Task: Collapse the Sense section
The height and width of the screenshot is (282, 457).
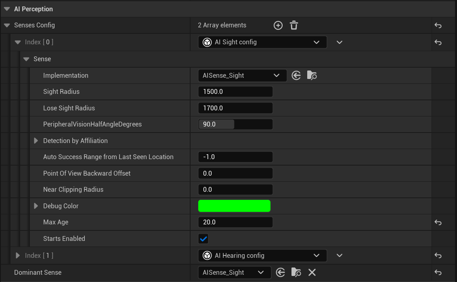Action: click(27, 59)
